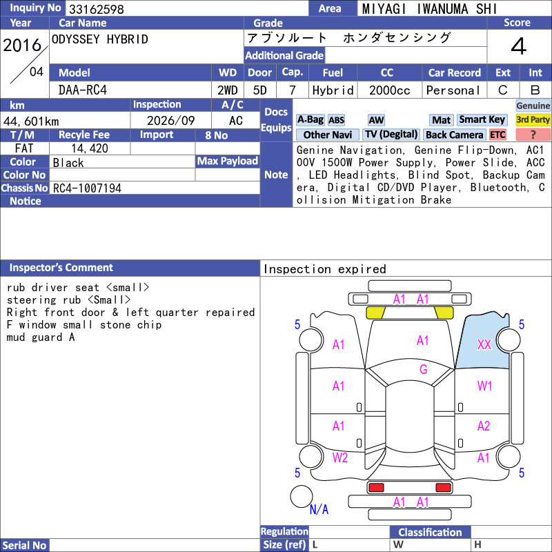This screenshot has width=552, height=552.
Task: Click the 8 No label
Action: 216,135
